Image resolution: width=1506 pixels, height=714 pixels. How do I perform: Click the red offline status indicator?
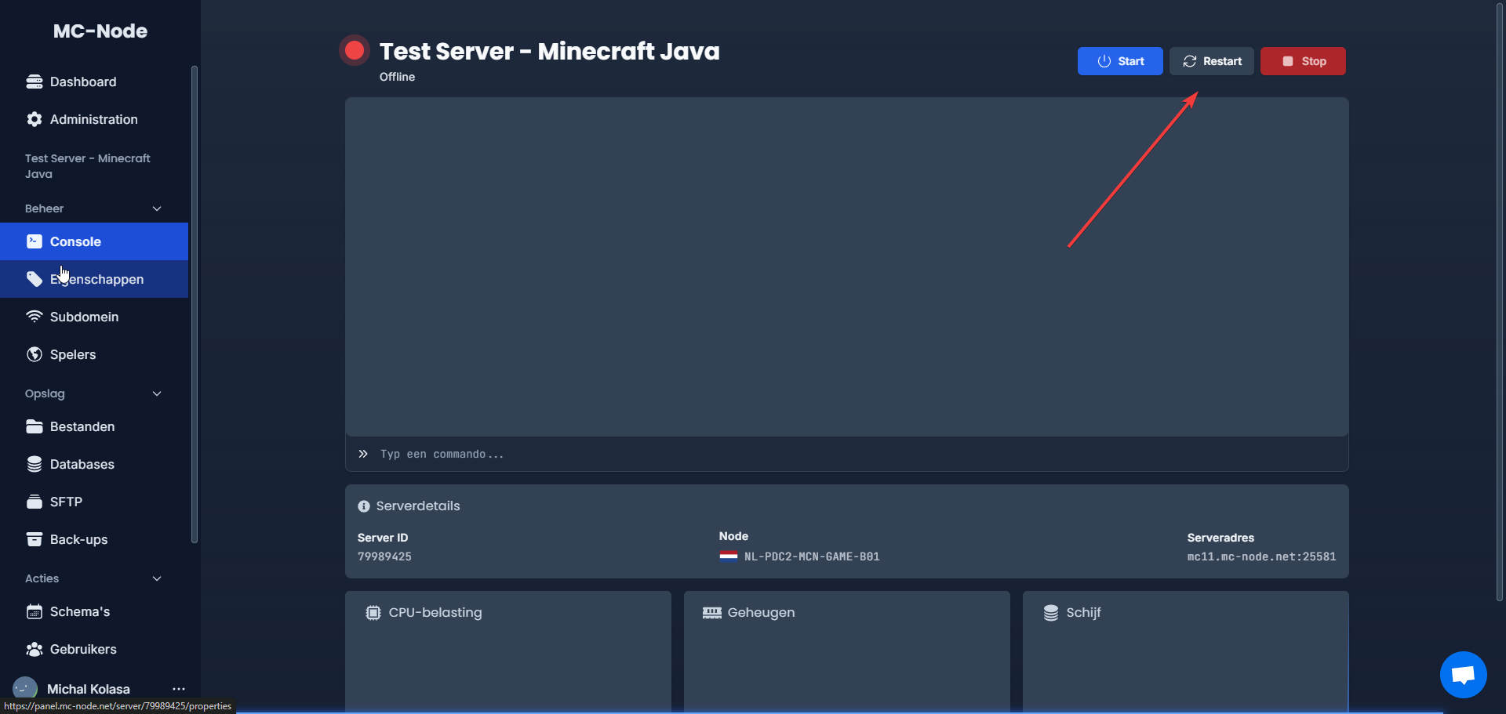pyautogui.click(x=355, y=51)
